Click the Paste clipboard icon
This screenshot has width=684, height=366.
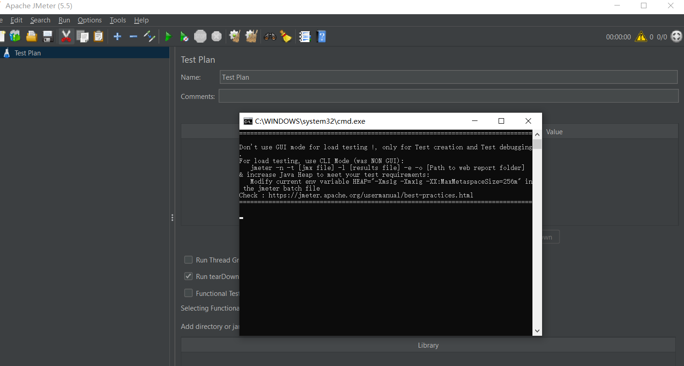tap(98, 36)
